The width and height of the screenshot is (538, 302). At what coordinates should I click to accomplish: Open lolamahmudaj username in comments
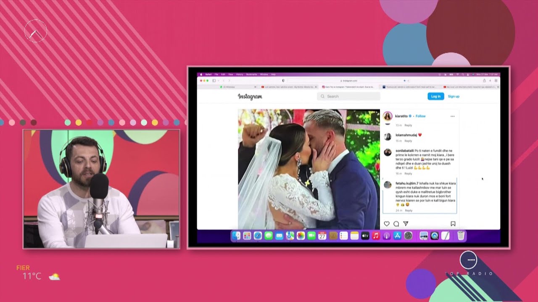pyautogui.click(x=406, y=135)
